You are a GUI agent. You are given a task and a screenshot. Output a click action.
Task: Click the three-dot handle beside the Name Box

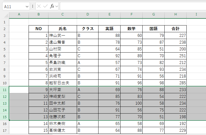(33, 6)
